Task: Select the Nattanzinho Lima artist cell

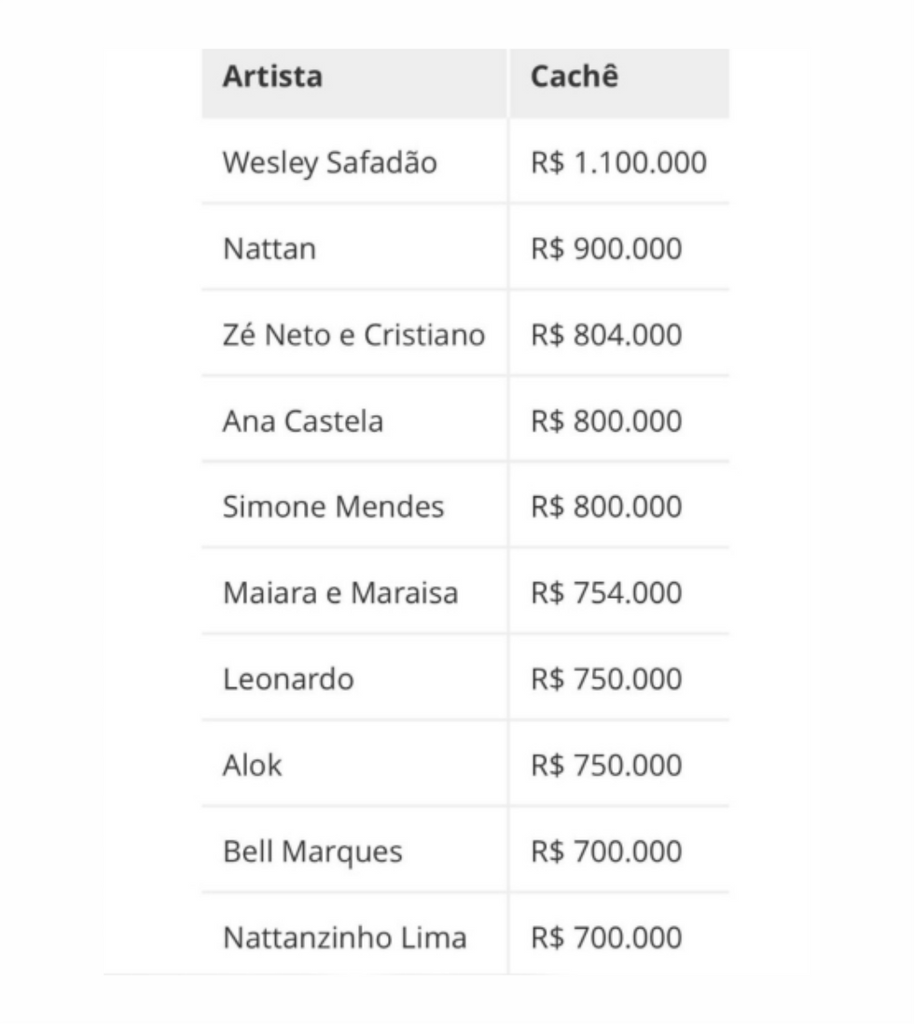Action: (x=344, y=937)
